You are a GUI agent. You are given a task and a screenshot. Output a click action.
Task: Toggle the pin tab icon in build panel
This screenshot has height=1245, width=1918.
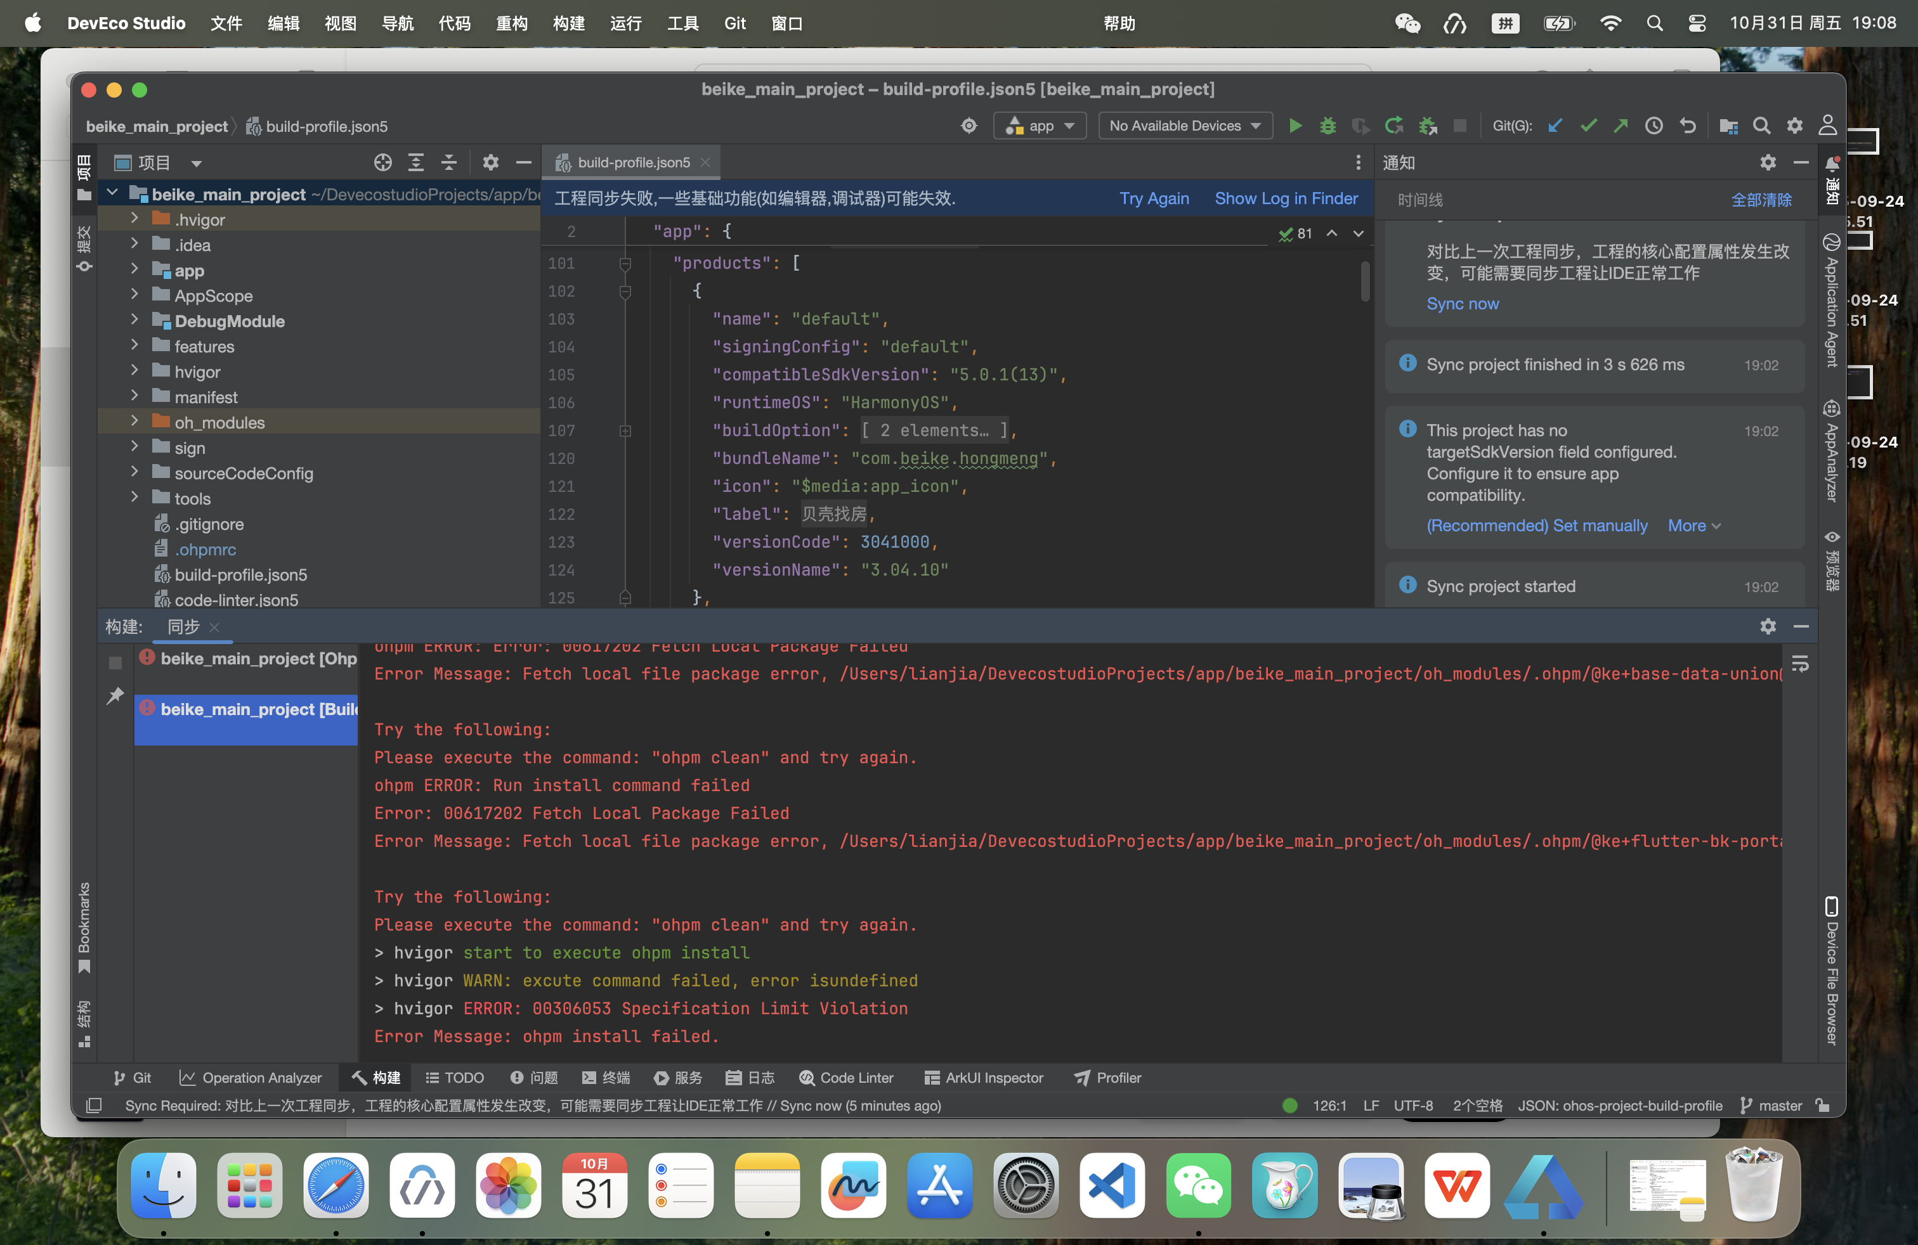[115, 696]
